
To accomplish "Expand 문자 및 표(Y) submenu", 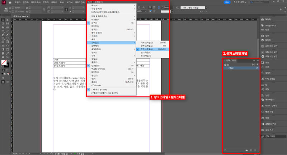I will tap(112, 33).
